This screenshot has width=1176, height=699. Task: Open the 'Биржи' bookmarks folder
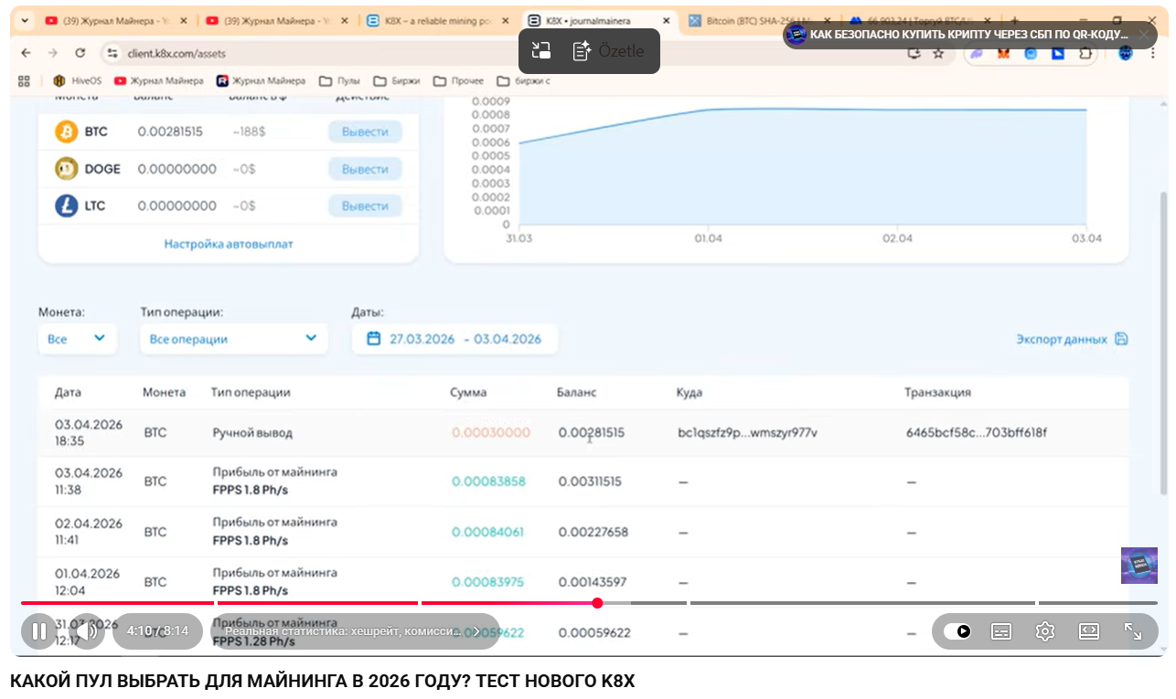399,81
